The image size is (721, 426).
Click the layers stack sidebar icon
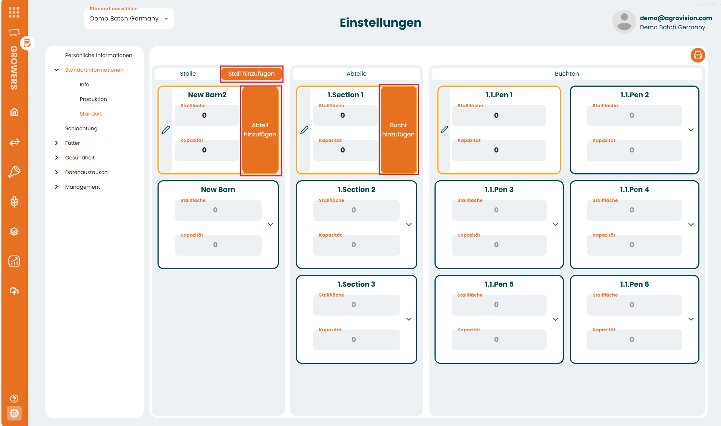(14, 231)
